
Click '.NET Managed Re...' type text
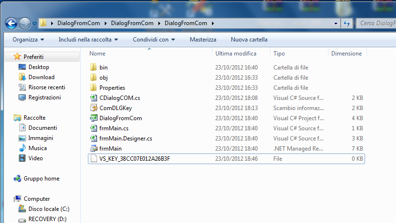298,149
